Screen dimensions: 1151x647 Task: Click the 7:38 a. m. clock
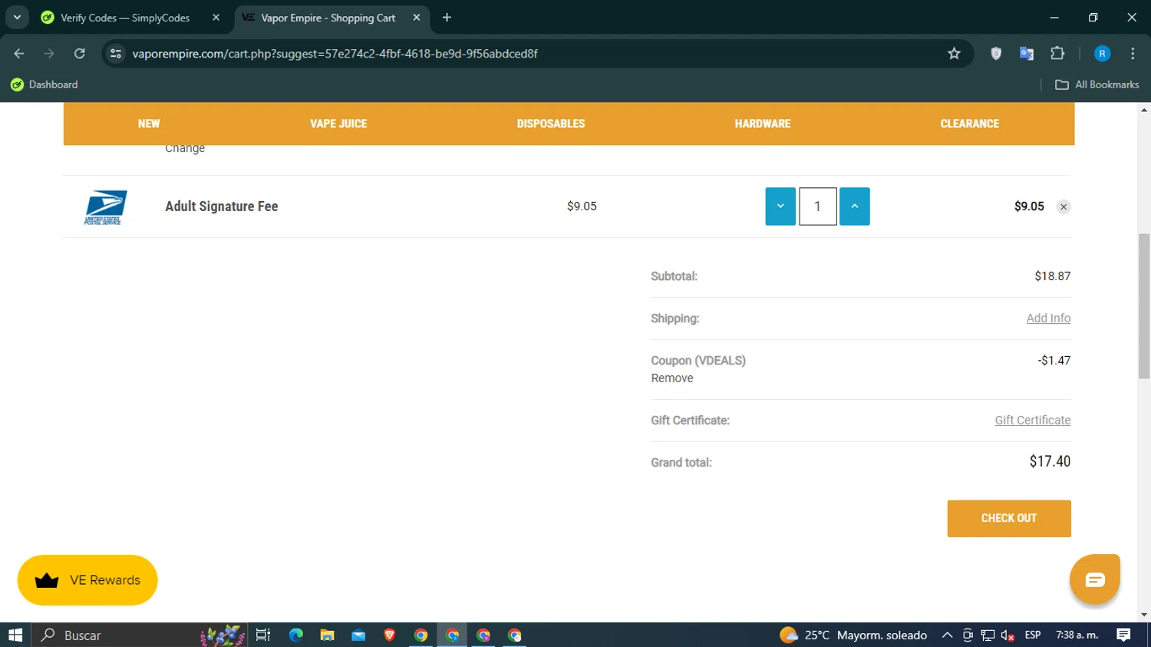[1077, 635]
